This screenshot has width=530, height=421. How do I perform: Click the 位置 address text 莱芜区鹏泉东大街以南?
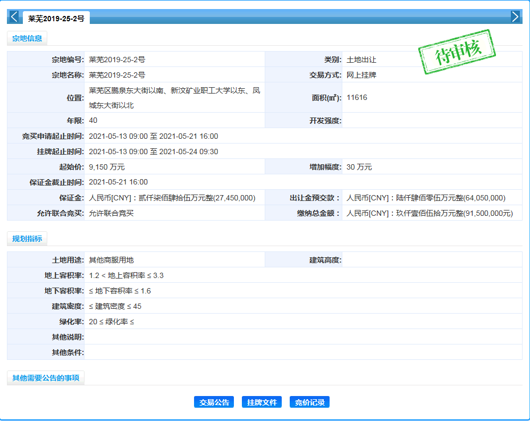[174, 98]
